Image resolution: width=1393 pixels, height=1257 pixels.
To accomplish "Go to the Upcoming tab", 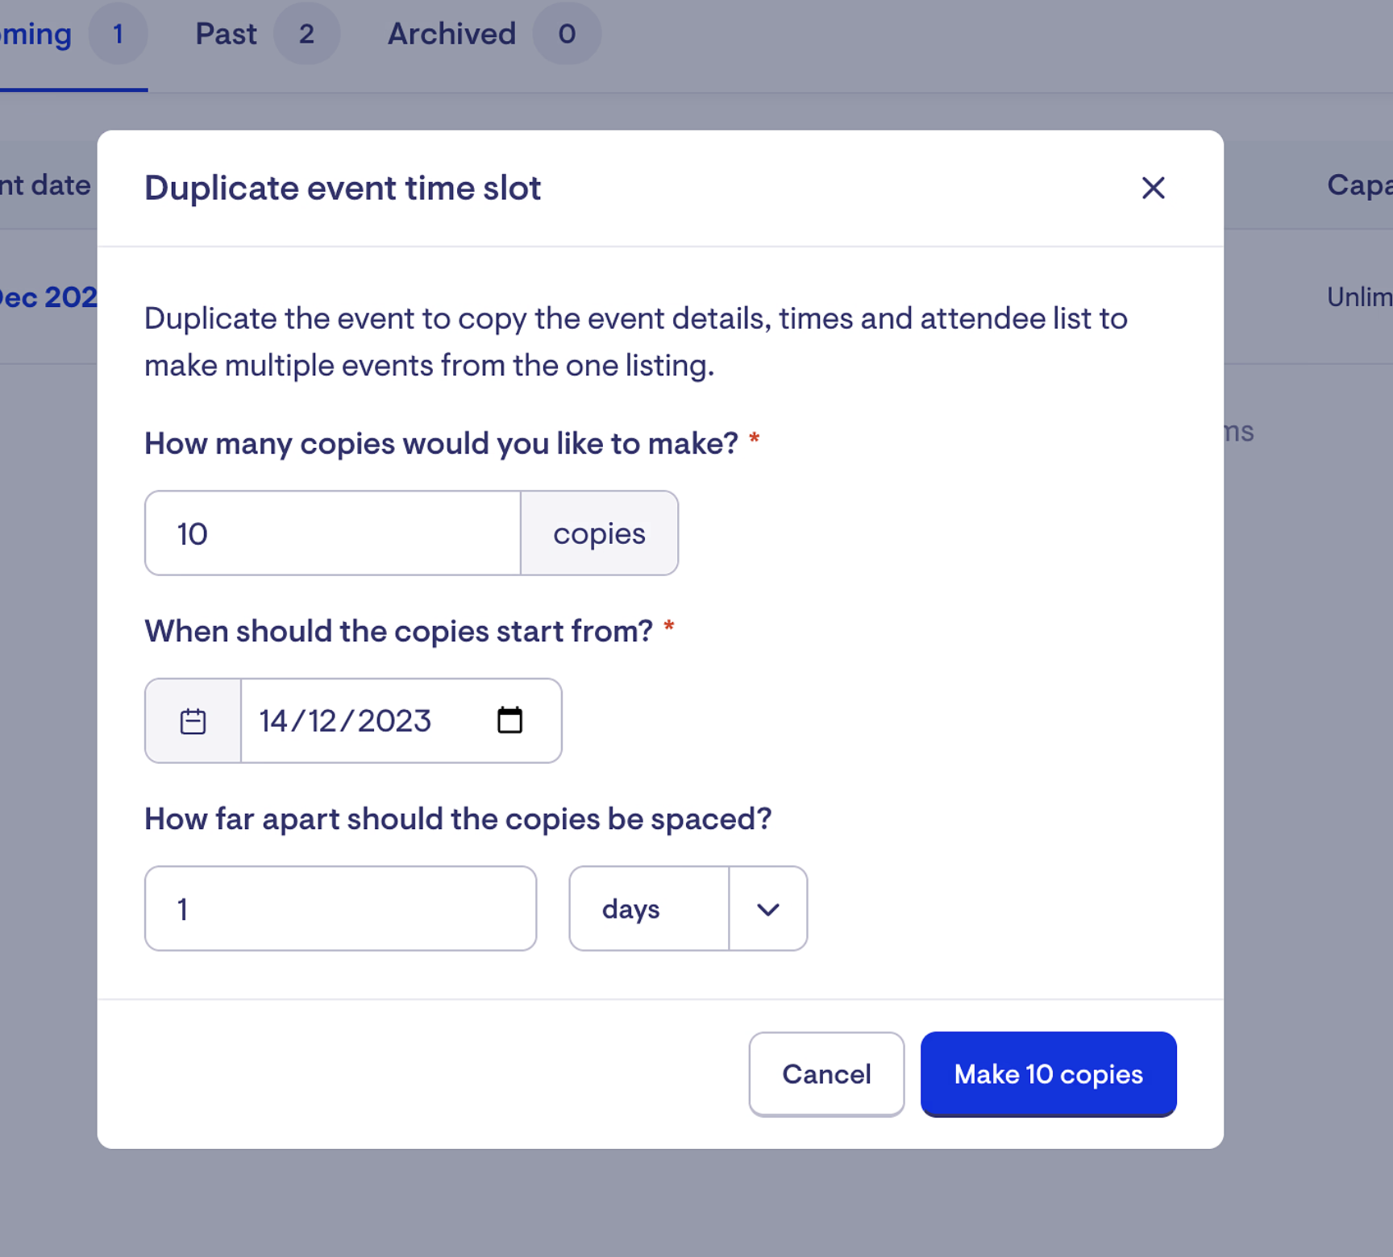I will point(36,34).
